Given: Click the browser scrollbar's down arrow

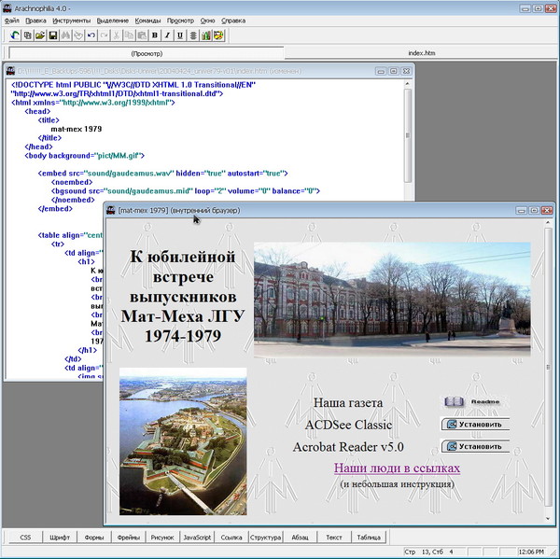Looking at the screenshot, I should coord(548,519).
